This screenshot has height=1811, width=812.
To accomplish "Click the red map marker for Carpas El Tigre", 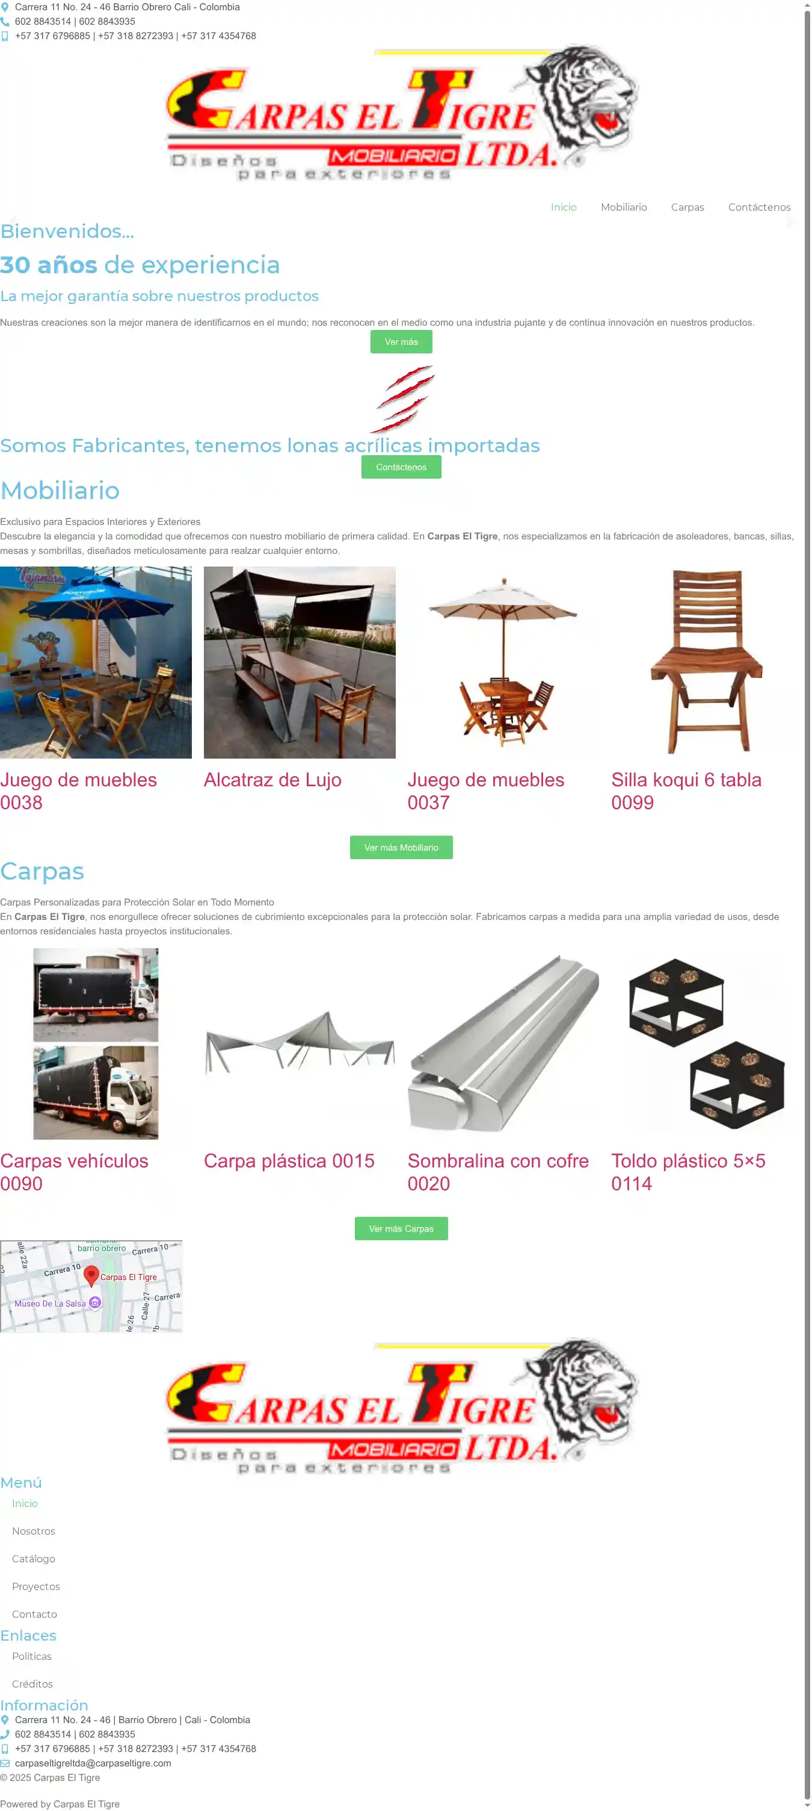I will pos(91,1275).
